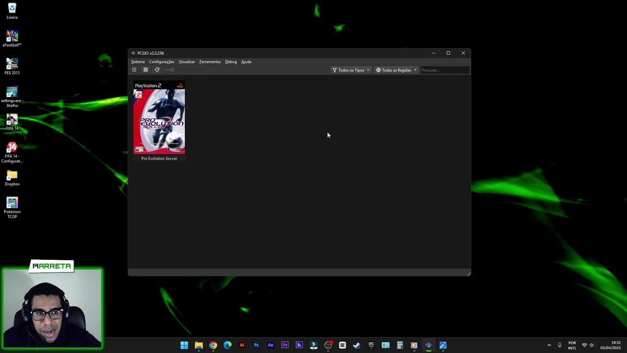Viewport: 627px width, 353px height.
Task: Expand the Todos os Tipos filter dropdown
Action: (x=351, y=70)
